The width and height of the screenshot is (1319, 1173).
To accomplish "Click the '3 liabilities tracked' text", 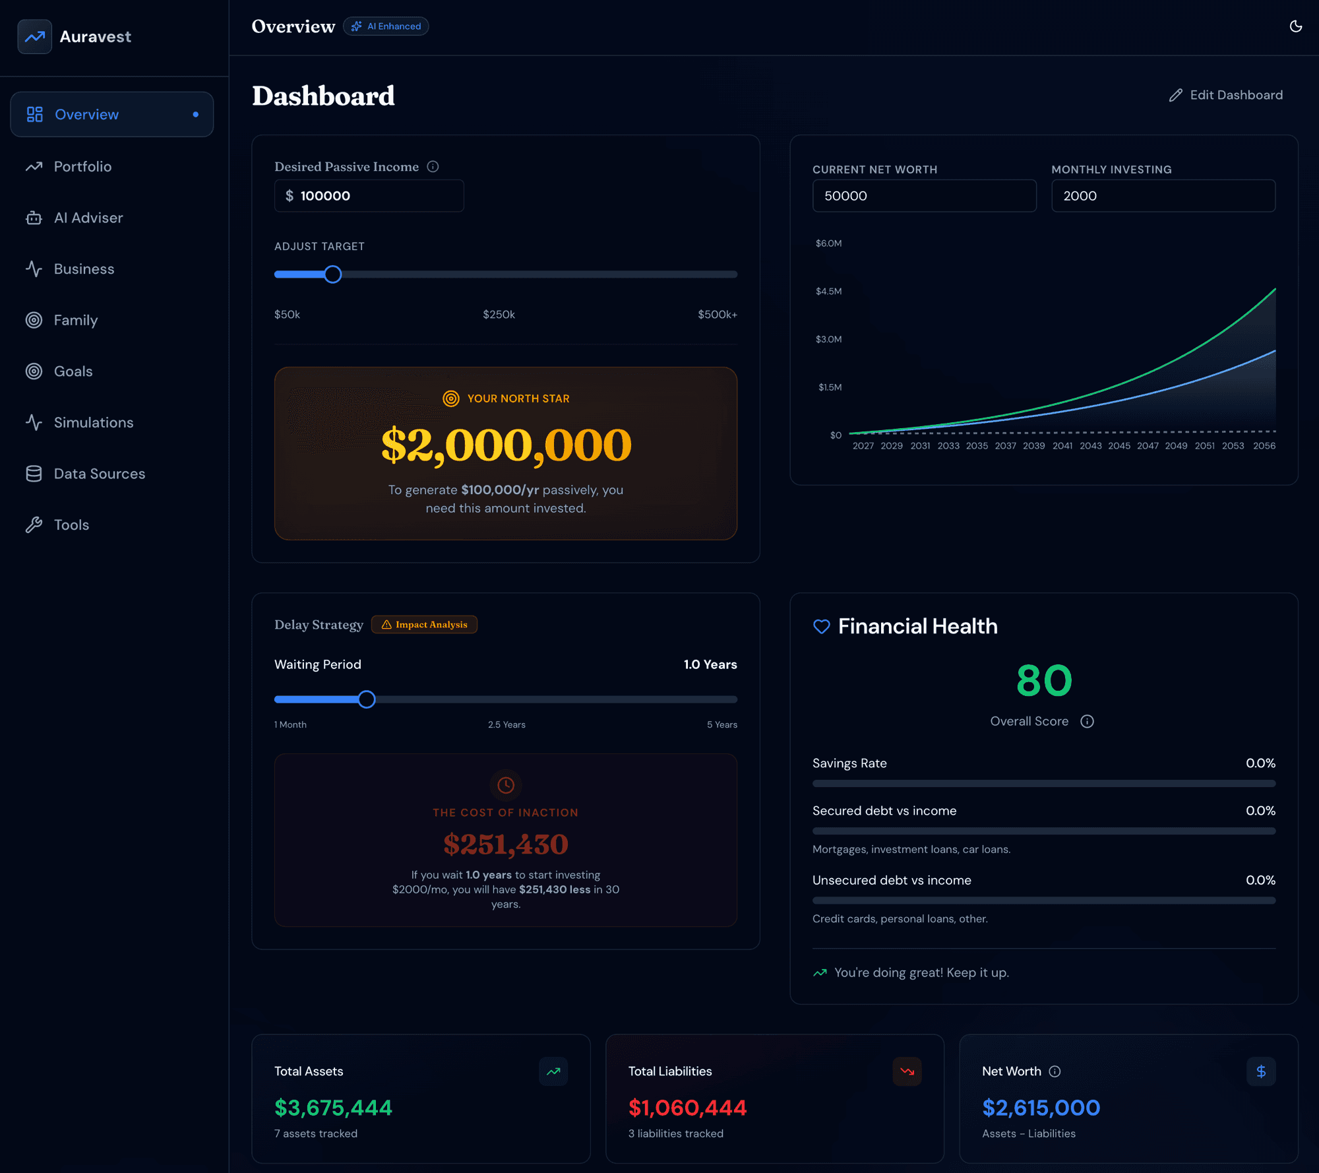I will pos(676,1133).
